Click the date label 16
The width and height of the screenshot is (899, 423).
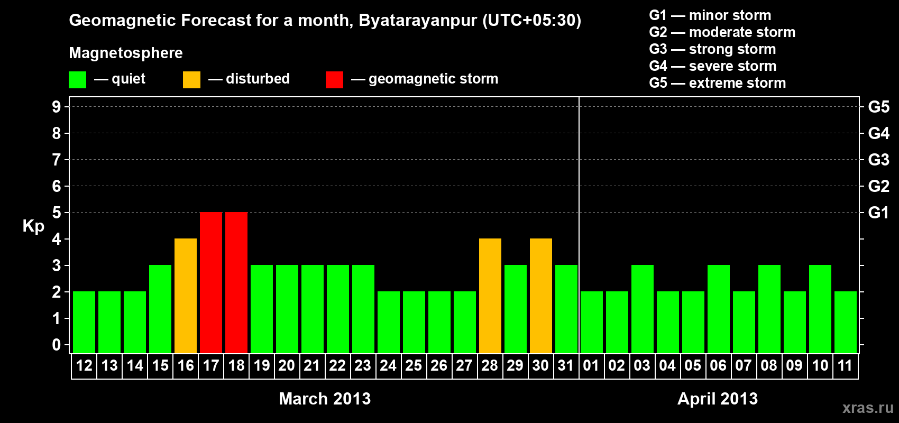(186, 366)
